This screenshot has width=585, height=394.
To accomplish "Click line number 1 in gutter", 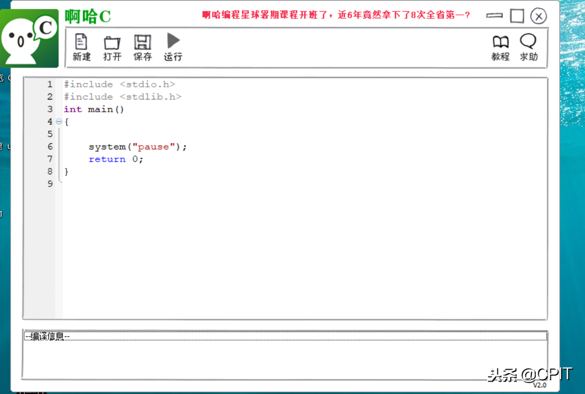I will (x=50, y=84).
